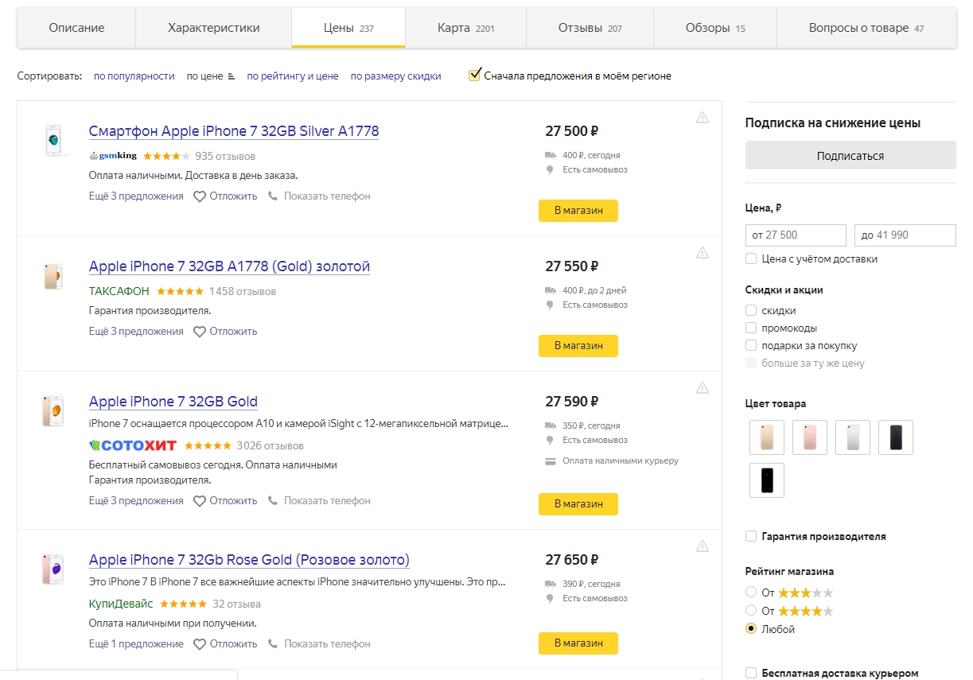Viewport: 973px width, 680px height.
Task: Open the Карта tab
Action: tap(466, 28)
